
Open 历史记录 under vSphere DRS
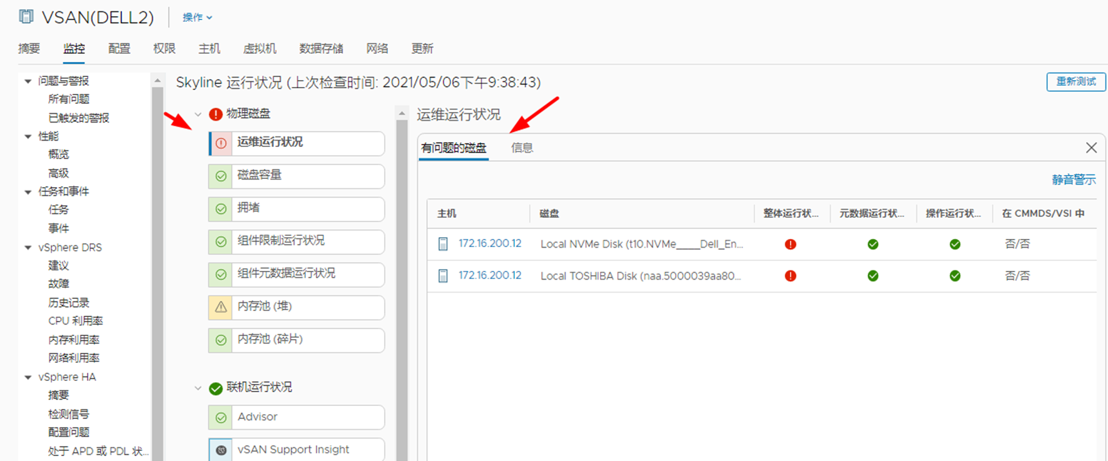click(69, 303)
